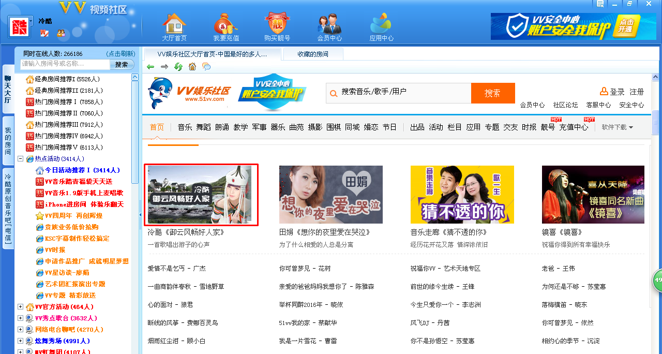Open the 购买靓号 shield icon
Image resolution: width=662 pixels, height=354 pixels.
pyautogui.click(x=277, y=24)
